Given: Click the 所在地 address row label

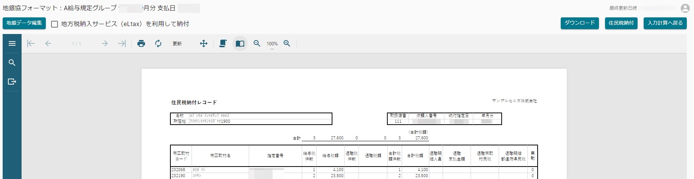Looking at the screenshot, I should tap(179, 121).
